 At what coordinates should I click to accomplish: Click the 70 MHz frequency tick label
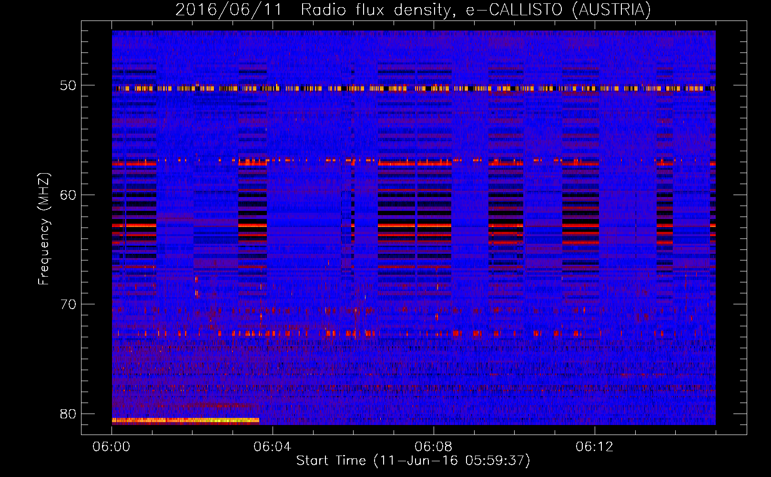click(68, 304)
